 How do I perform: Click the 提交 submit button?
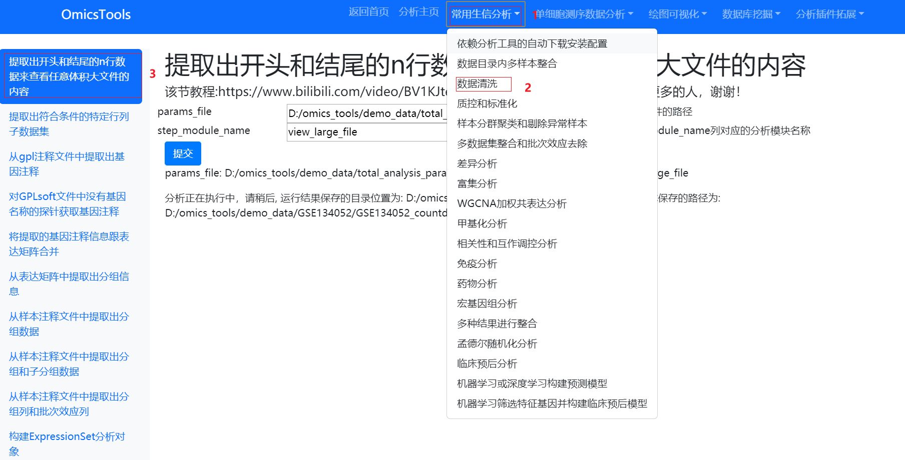coord(182,153)
